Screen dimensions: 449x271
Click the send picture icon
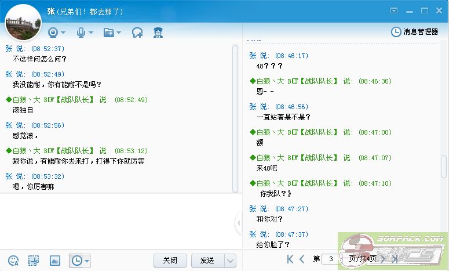(x=55, y=261)
